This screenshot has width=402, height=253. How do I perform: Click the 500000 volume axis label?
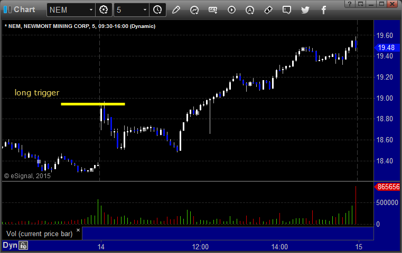[387, 202]
